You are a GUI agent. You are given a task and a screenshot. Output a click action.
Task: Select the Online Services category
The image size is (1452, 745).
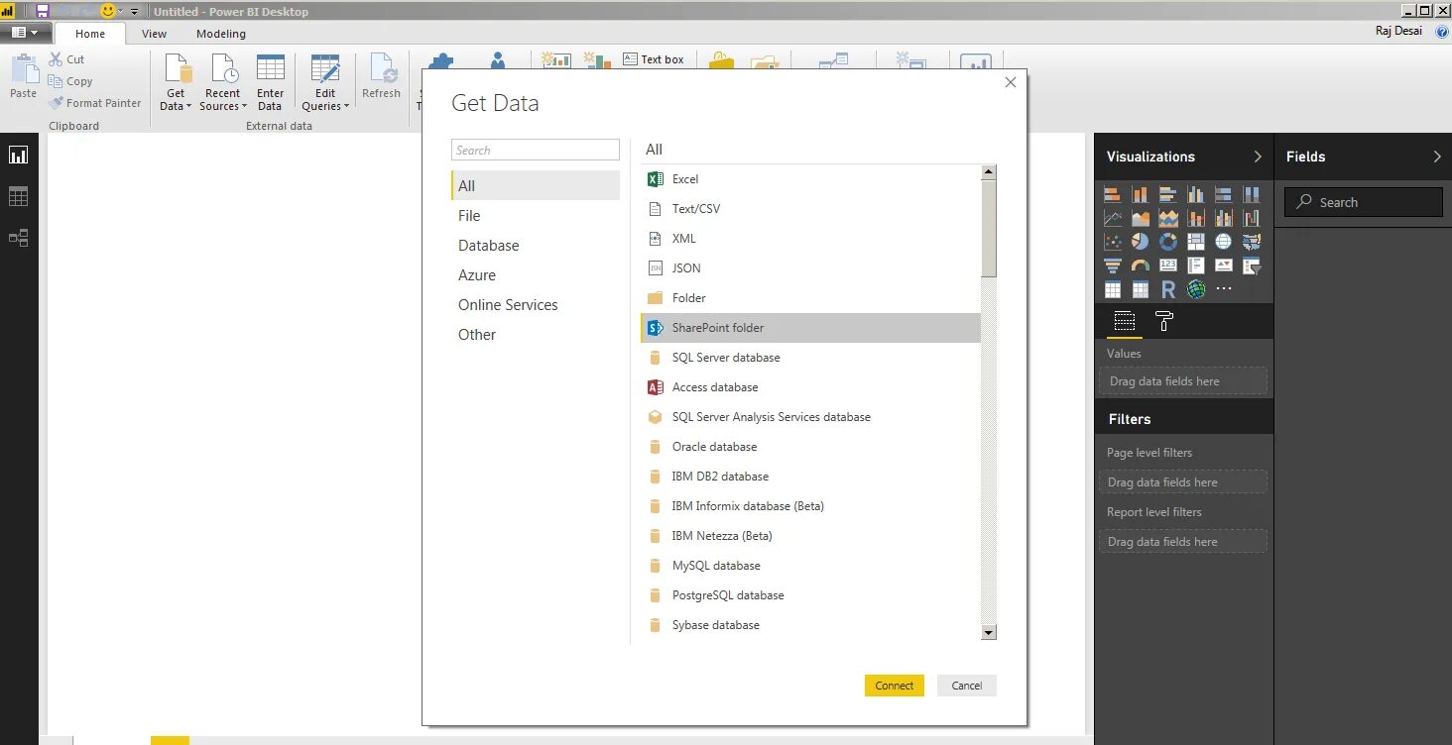tap(536, 304)
